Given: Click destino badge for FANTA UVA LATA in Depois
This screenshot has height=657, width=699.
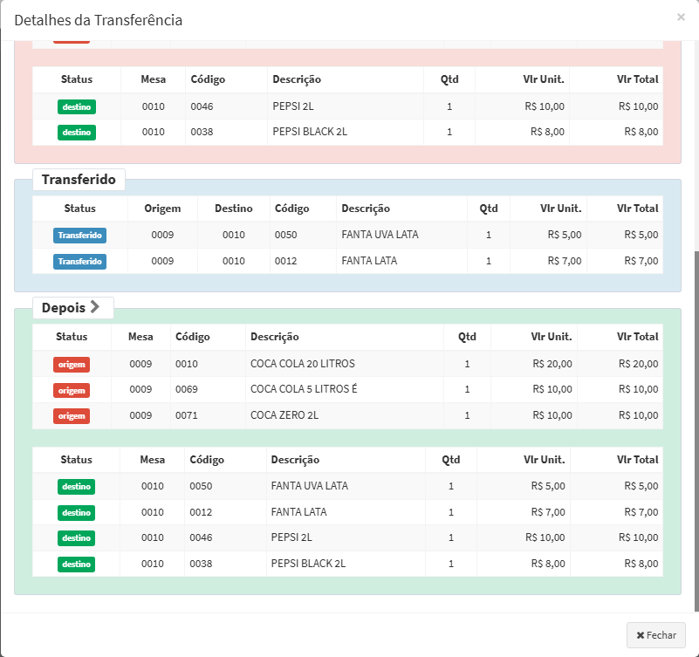Looking at the screenshot, I should [x=76, y=486].
